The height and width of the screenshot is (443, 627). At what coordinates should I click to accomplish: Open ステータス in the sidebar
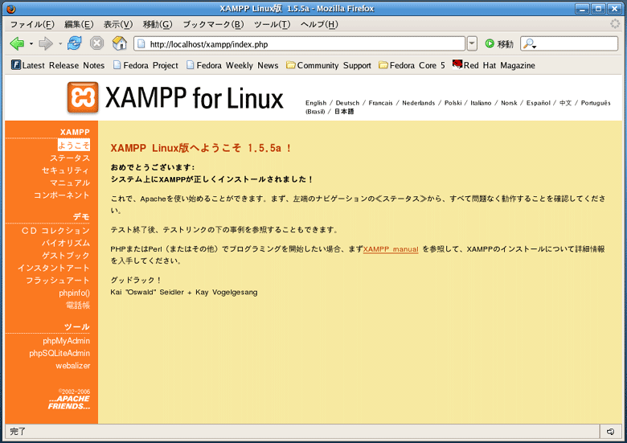click(70, 158)
